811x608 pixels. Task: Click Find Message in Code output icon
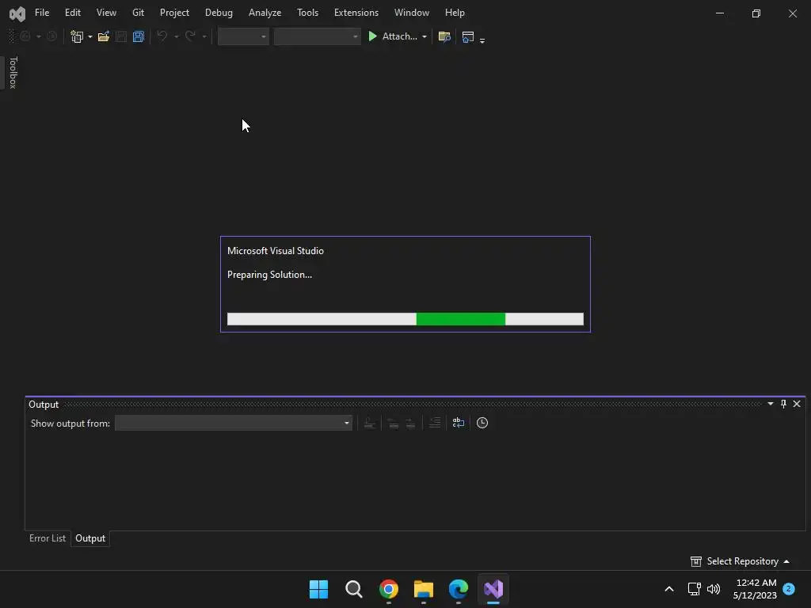point(369,423)
